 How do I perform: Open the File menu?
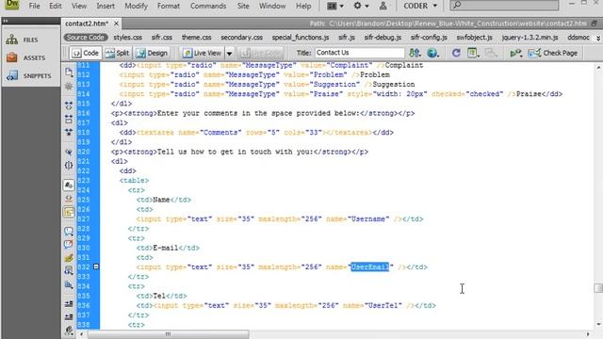coord(34,6)
